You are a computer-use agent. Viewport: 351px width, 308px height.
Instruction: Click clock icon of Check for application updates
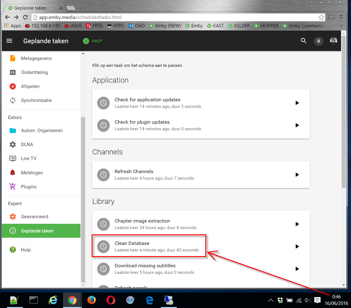tap(103, 103)
